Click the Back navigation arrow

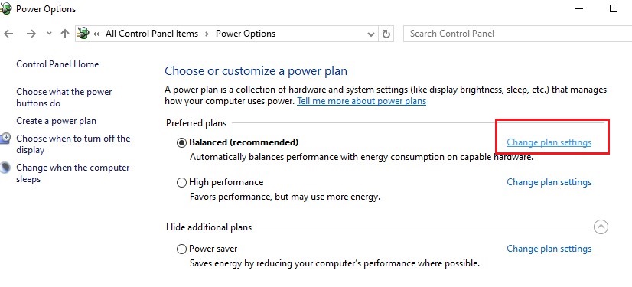(x=8, y=34)
